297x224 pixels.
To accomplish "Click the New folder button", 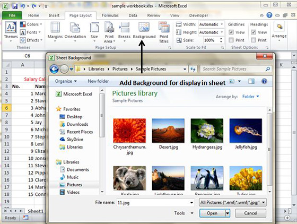I will tap(98, 81).
